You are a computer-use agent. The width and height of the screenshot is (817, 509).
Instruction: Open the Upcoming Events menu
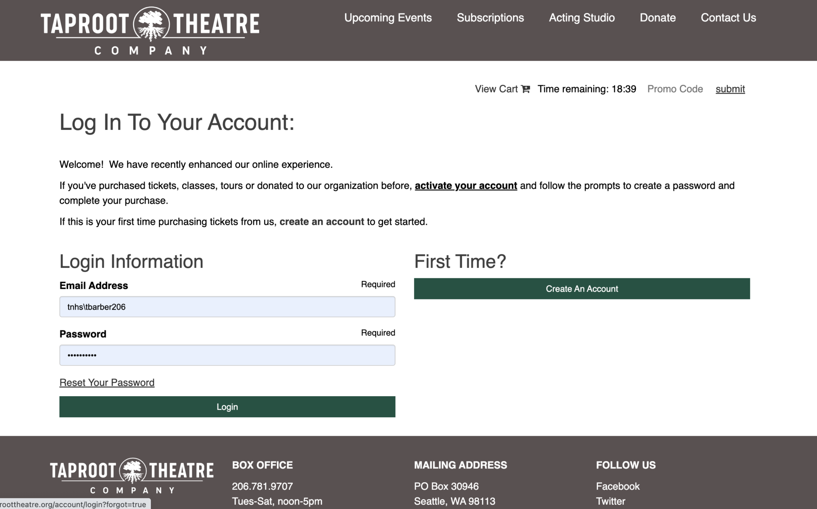388,18
